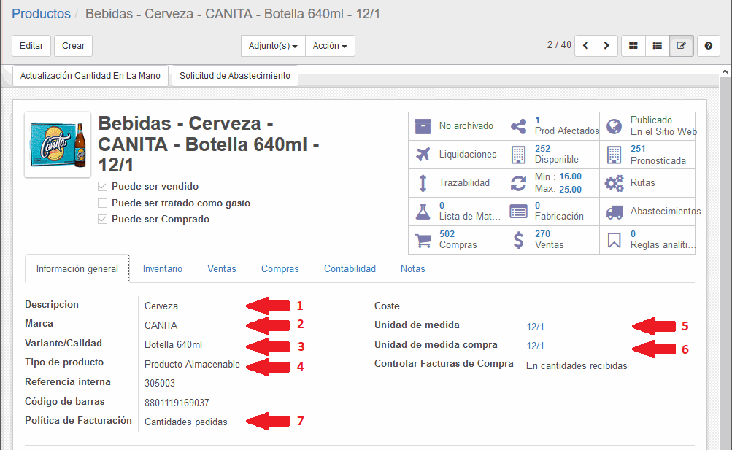Click the Publicado globe icon

pos(615,126)
